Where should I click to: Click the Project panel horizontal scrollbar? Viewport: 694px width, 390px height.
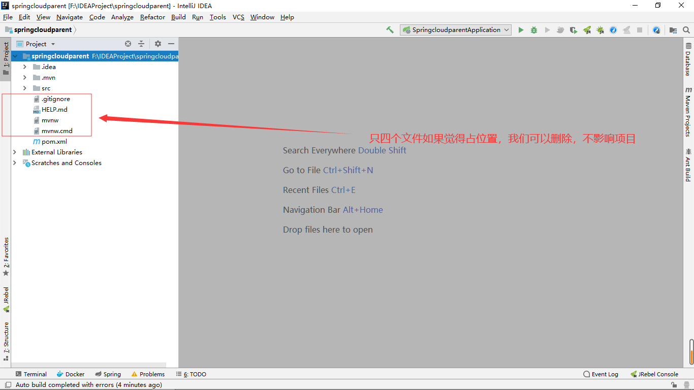89,365
